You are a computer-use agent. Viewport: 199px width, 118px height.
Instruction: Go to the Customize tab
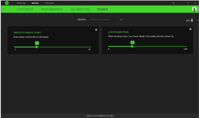click(x=25, y=9)
